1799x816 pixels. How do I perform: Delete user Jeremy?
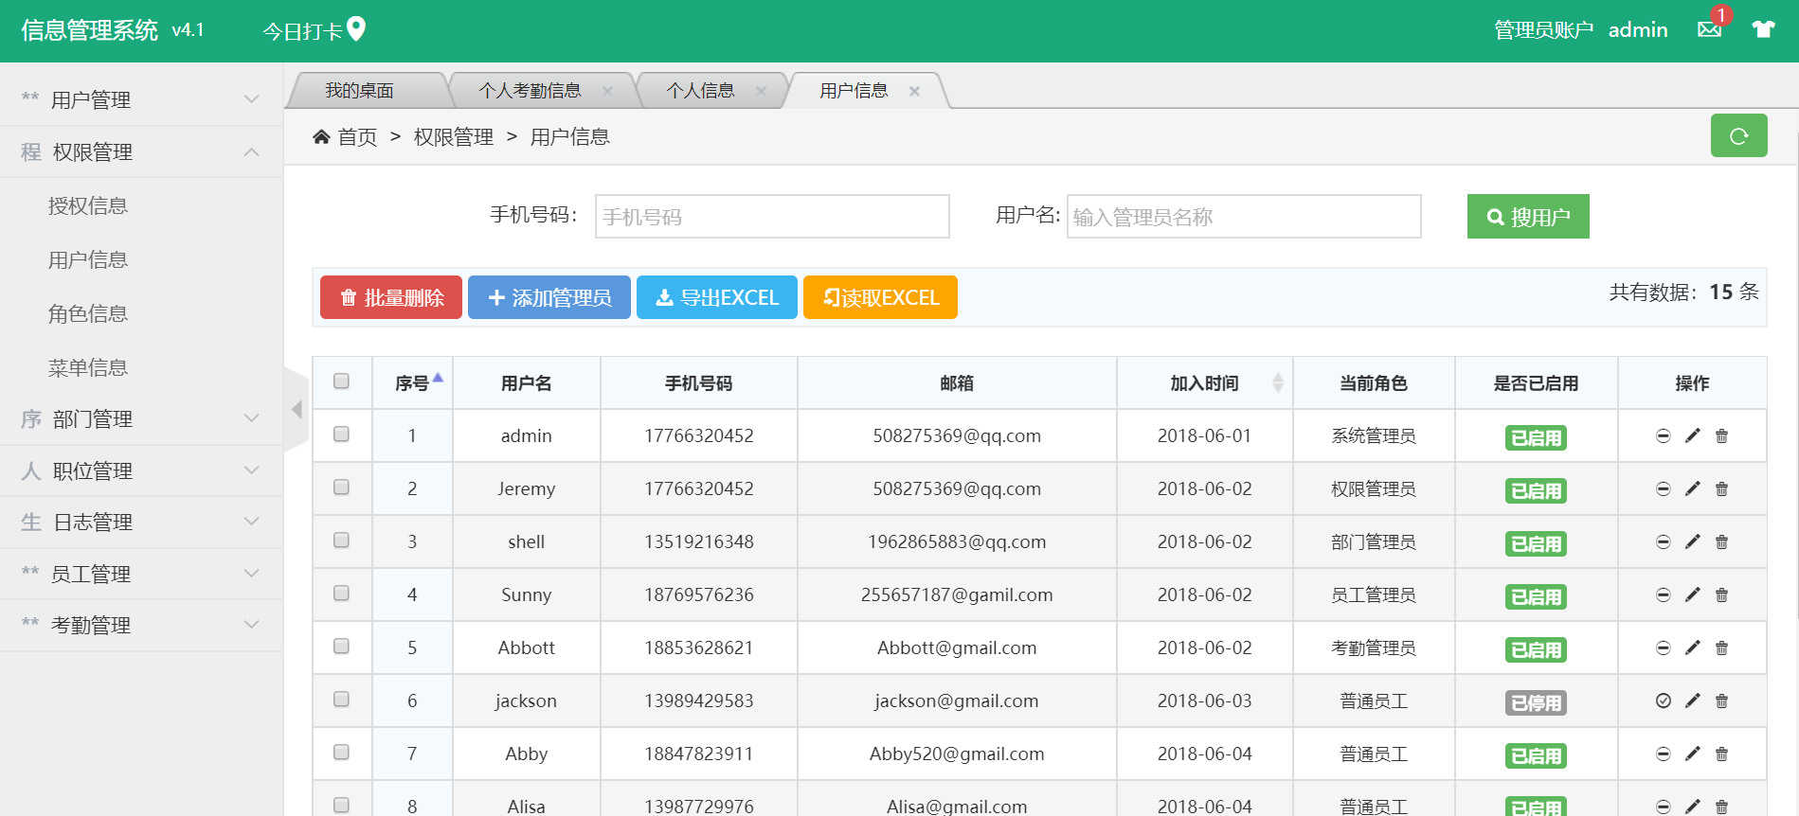tap(1721, 488)
